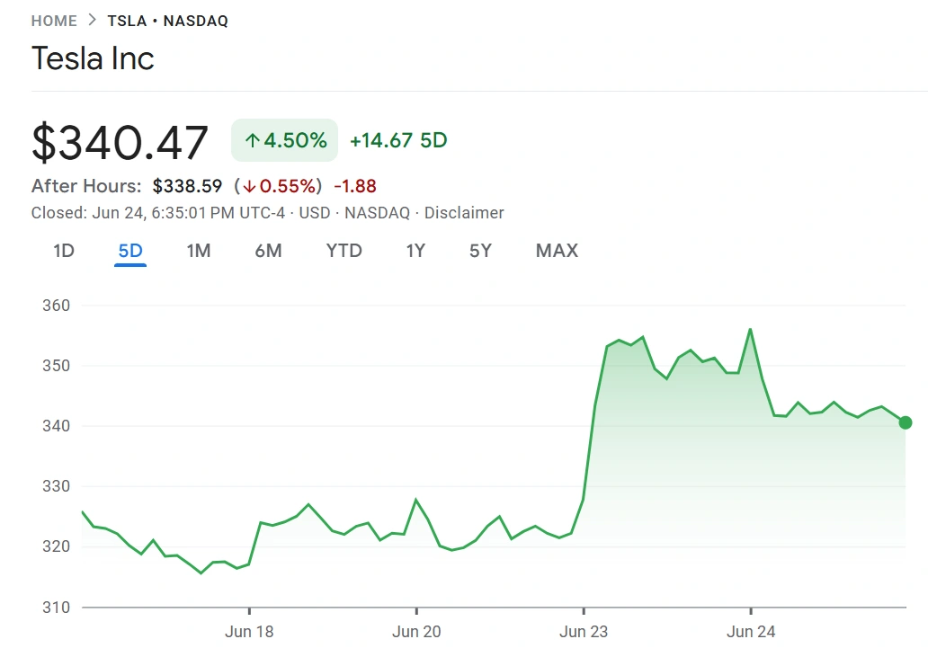Click the +14.67 5D change text

[398, 141]
